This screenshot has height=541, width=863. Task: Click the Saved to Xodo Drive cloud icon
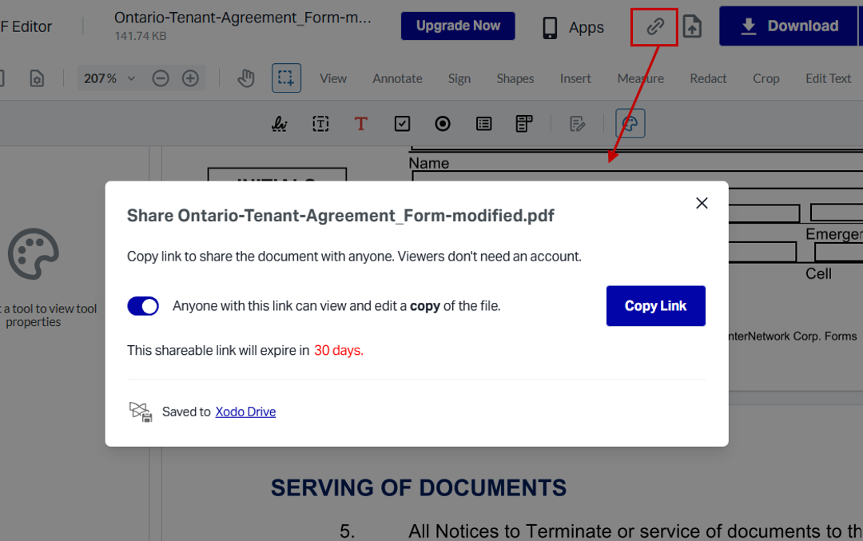point(141,412)
